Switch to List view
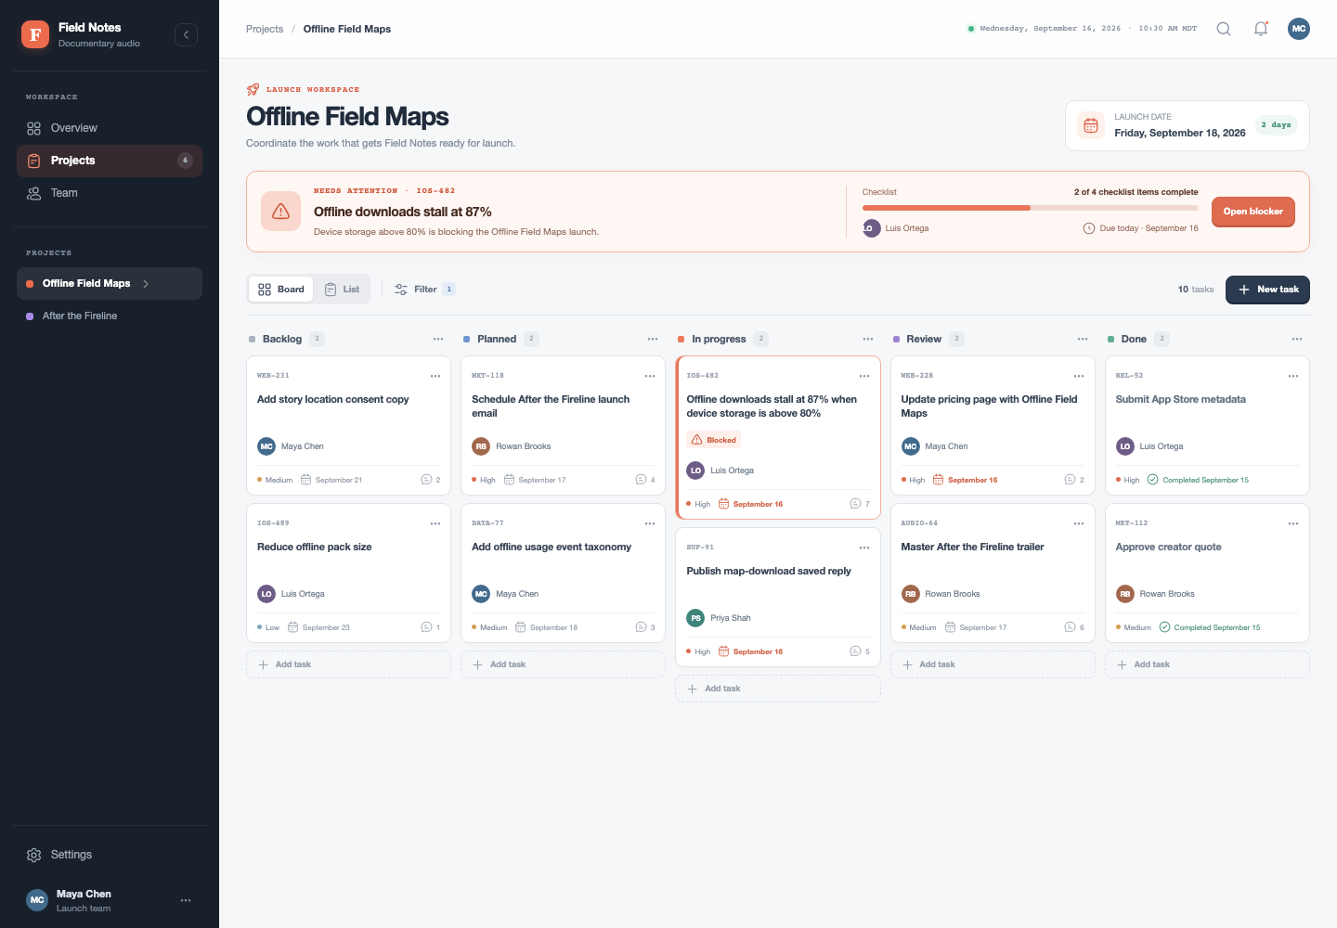 (342, 290)
